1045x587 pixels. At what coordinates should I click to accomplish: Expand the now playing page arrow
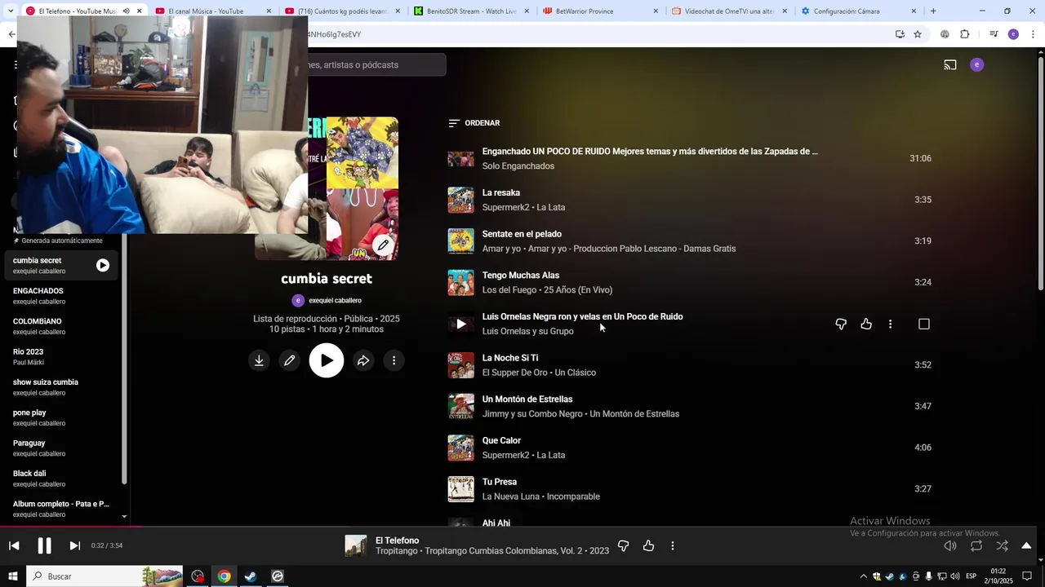[1026, 545]
